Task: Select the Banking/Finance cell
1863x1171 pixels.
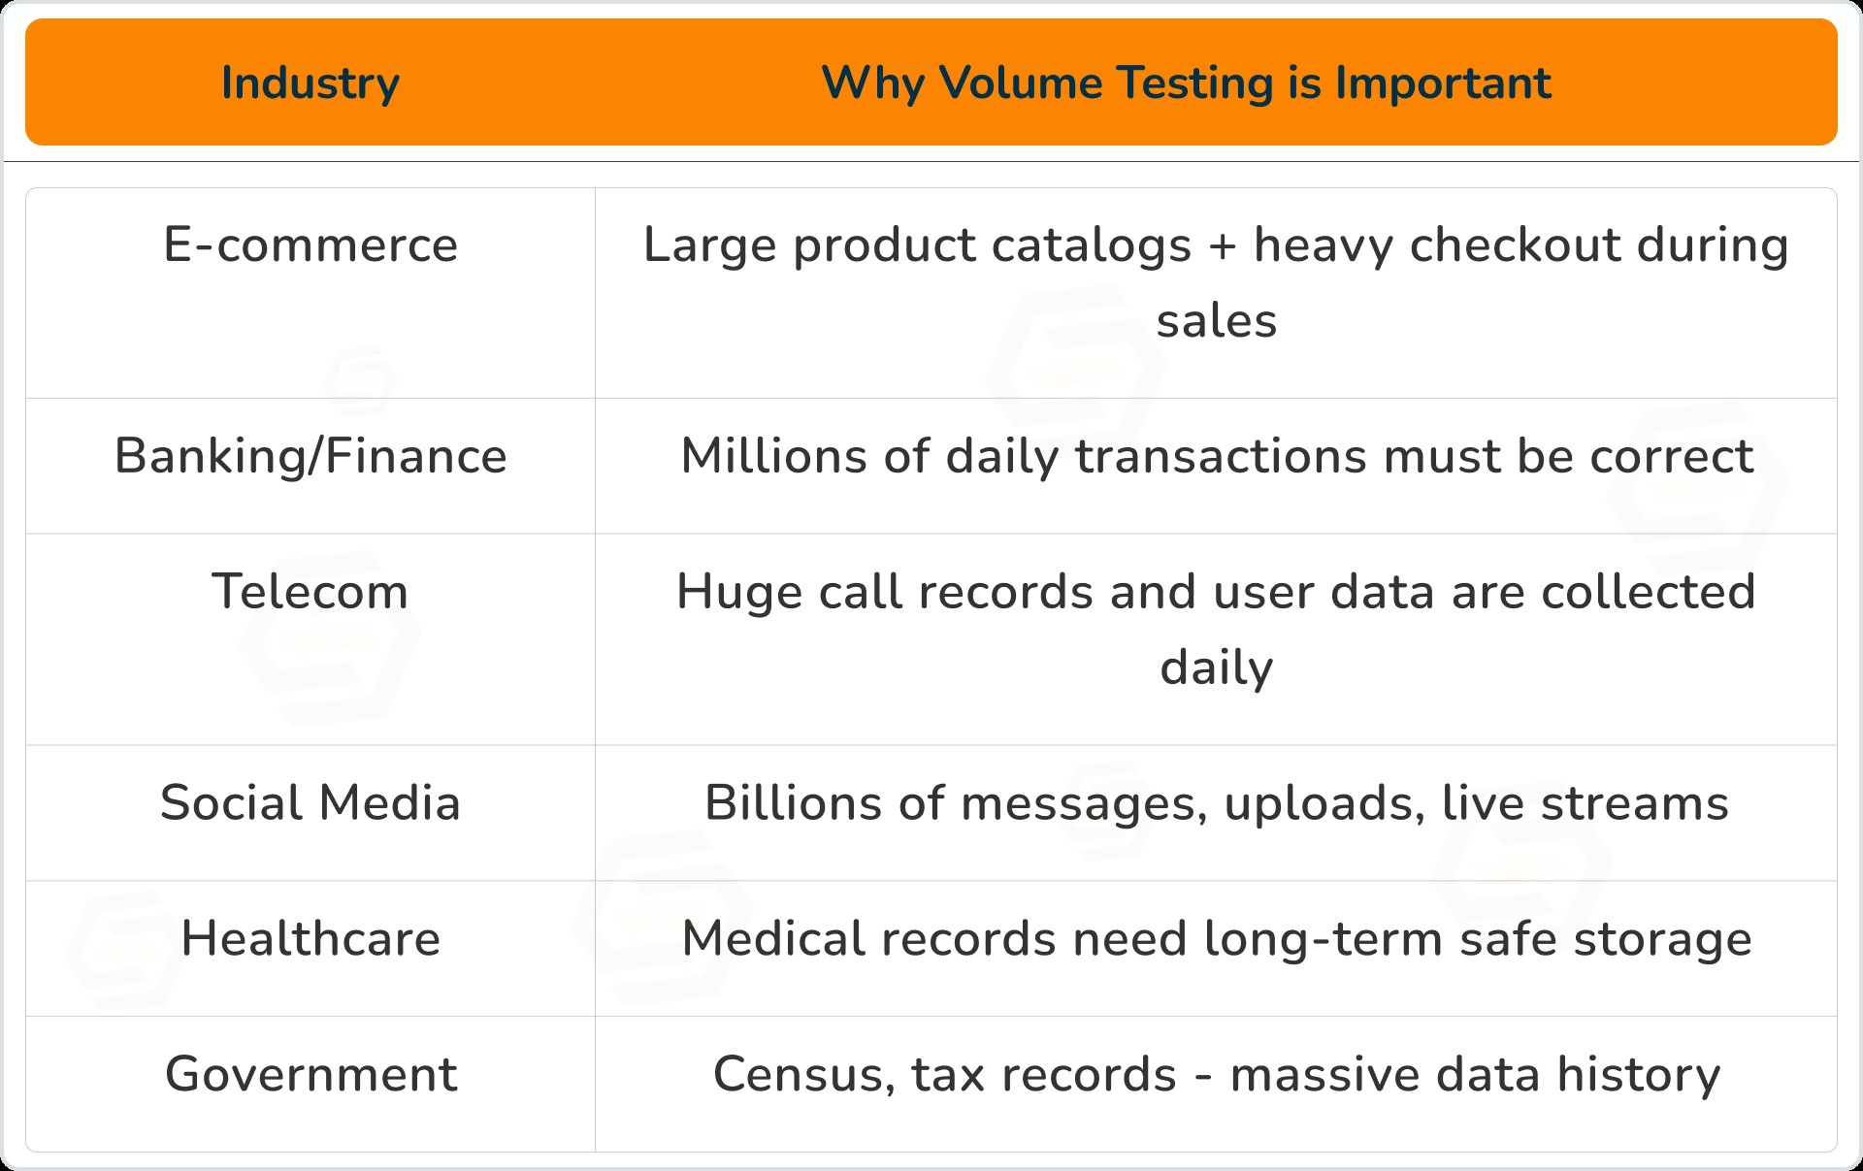Action: click(310, 456)
